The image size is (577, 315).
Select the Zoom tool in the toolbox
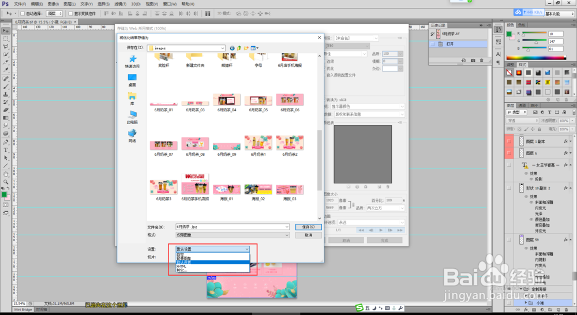[6, 182]
